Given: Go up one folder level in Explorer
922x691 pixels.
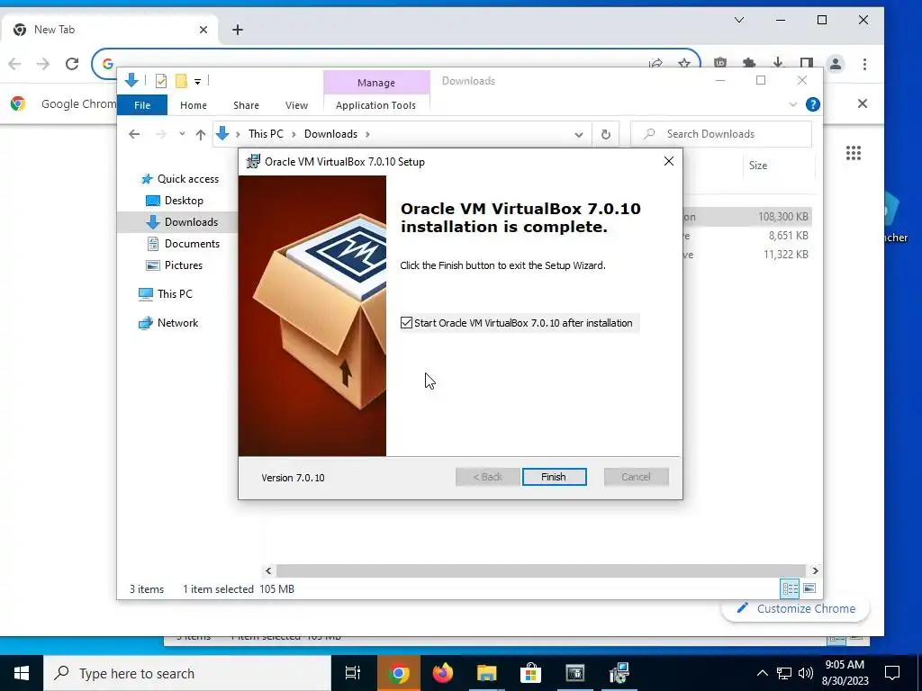Looking at the screenshot, I should pyautogui.click(x=201, y=134).
